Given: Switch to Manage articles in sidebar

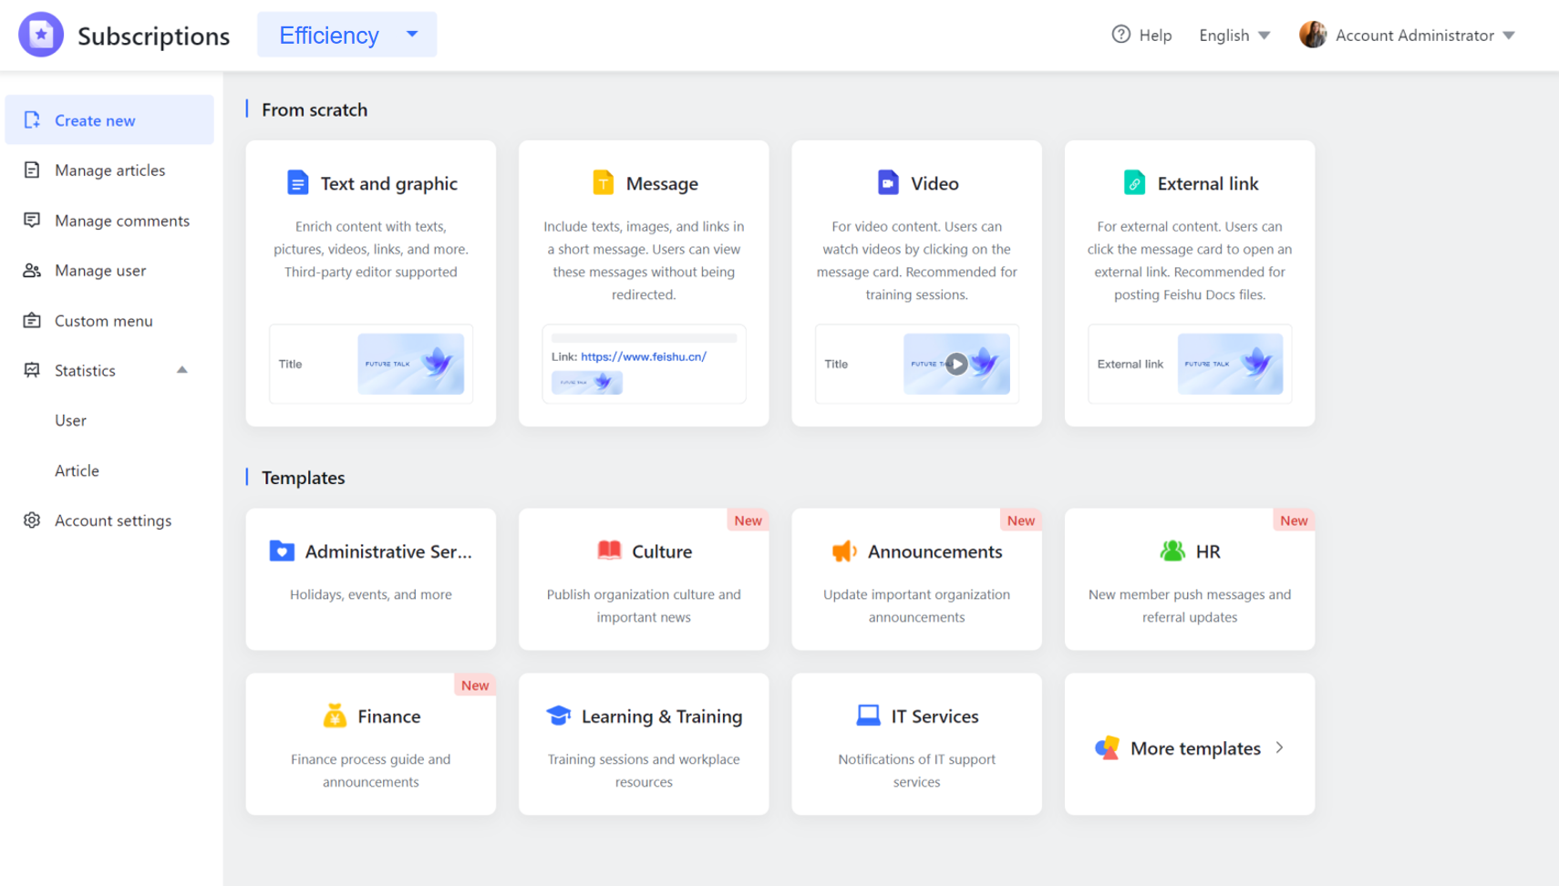Looking at the screenshot, I should point(109,170).
